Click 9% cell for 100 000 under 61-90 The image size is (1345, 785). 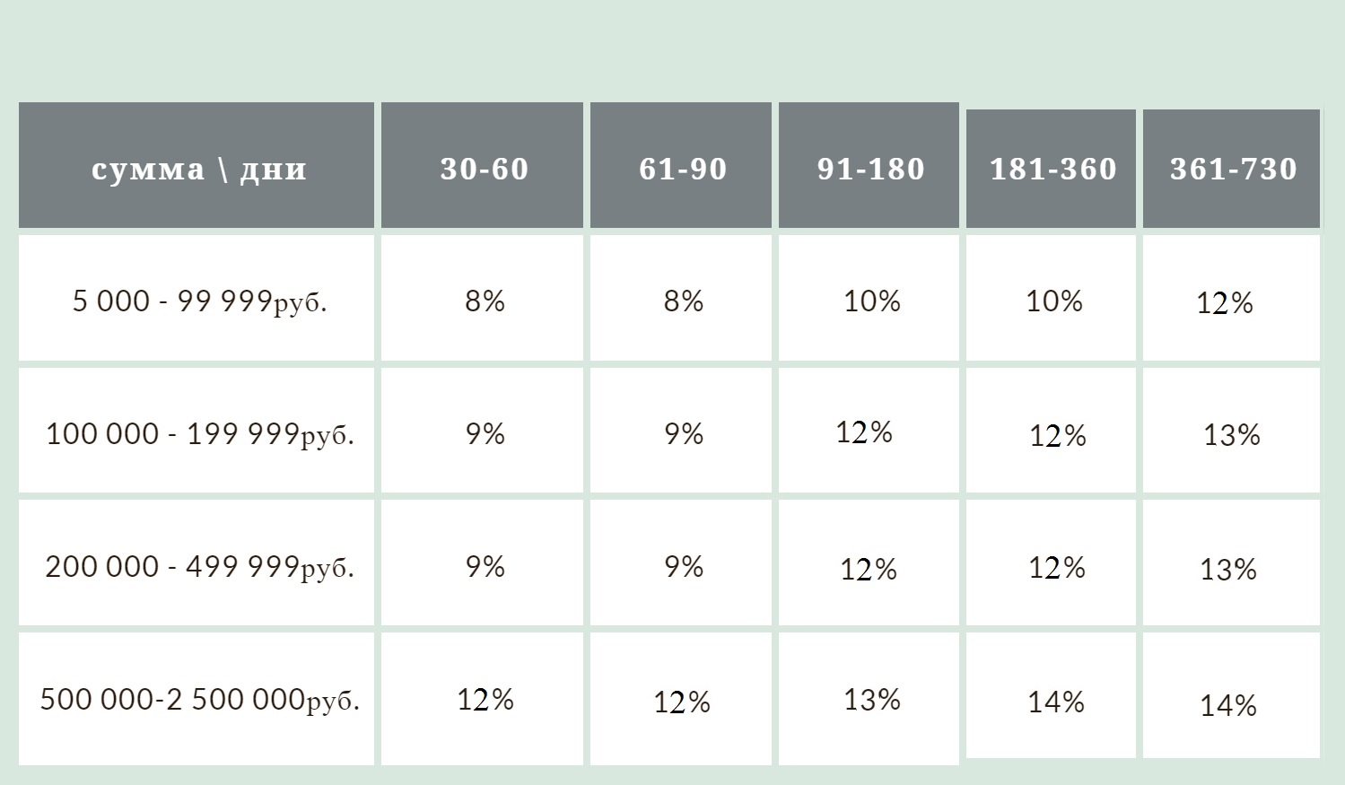pyautogui.click(x=681, y=431)
